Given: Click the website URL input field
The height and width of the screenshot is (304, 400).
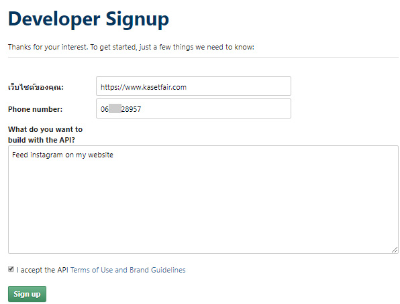Looking at the screenshot, I should pyautogui.click(x=193, y=86).
